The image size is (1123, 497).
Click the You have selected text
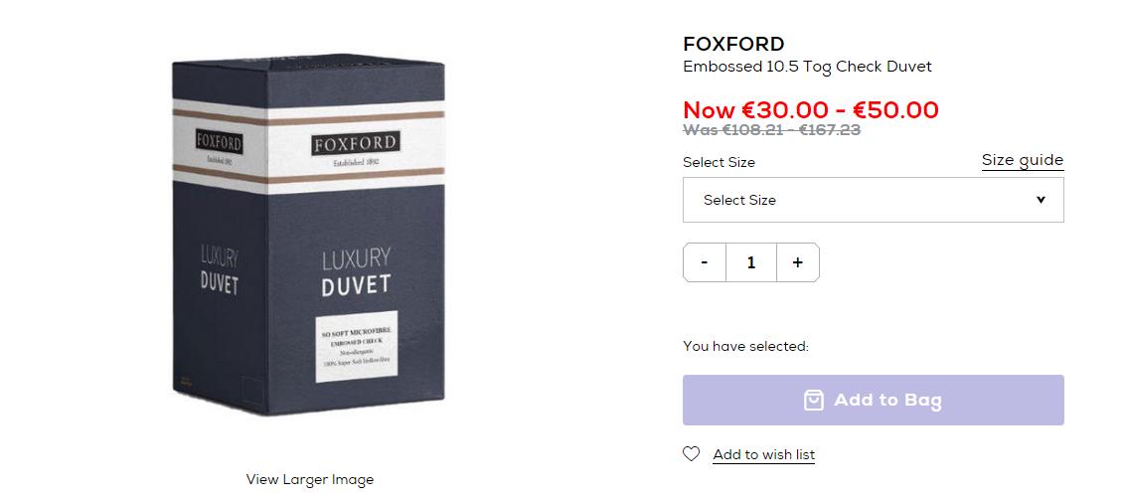pos(745,347)
